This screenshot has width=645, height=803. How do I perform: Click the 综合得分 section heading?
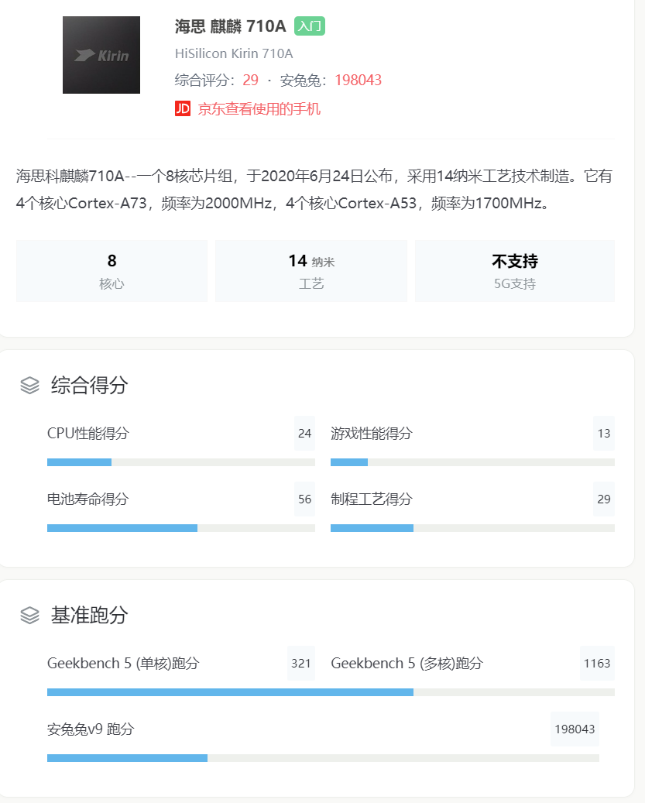89,385
